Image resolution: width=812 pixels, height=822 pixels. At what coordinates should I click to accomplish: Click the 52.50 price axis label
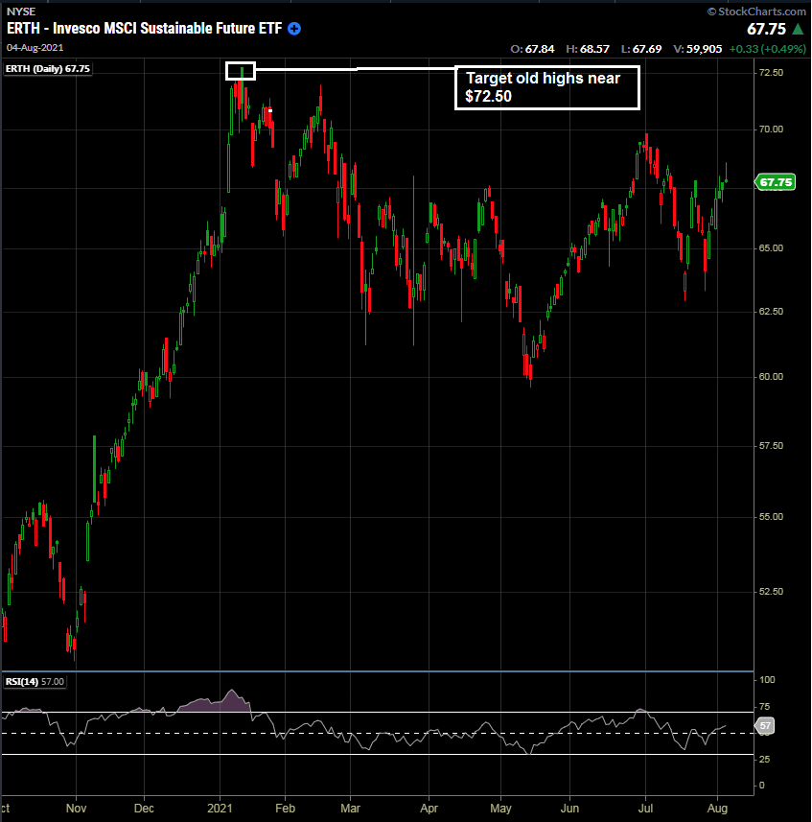[x=771, y=592]
